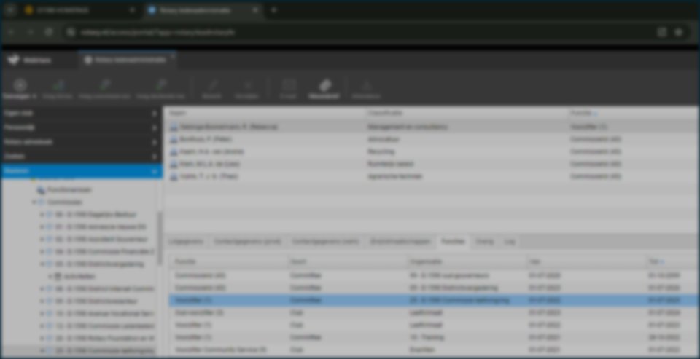Click the greyed icon right of Document

[x=366, y=85]
